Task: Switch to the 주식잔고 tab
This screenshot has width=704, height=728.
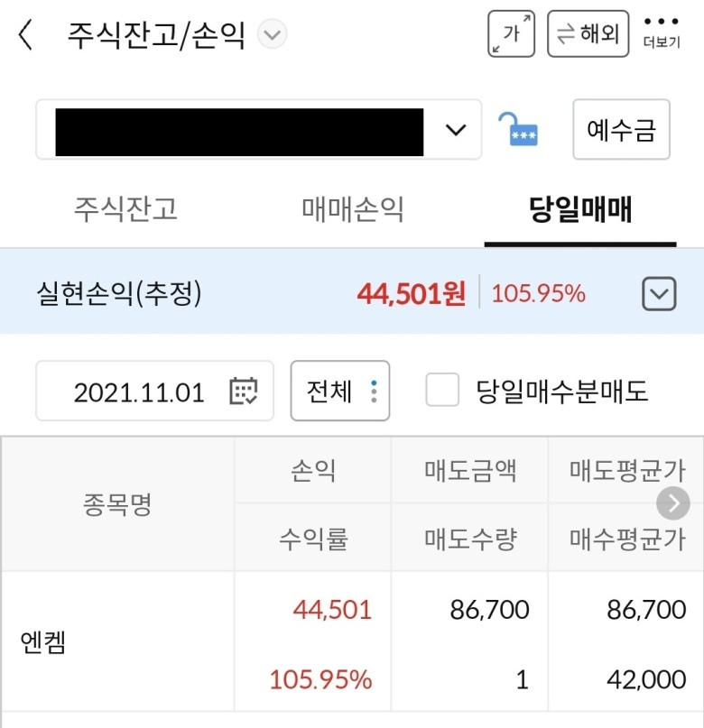Action: [125, 209]
